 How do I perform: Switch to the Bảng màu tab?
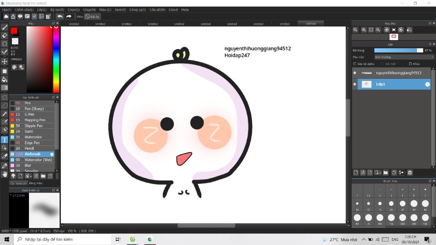[x=36, y=183]
